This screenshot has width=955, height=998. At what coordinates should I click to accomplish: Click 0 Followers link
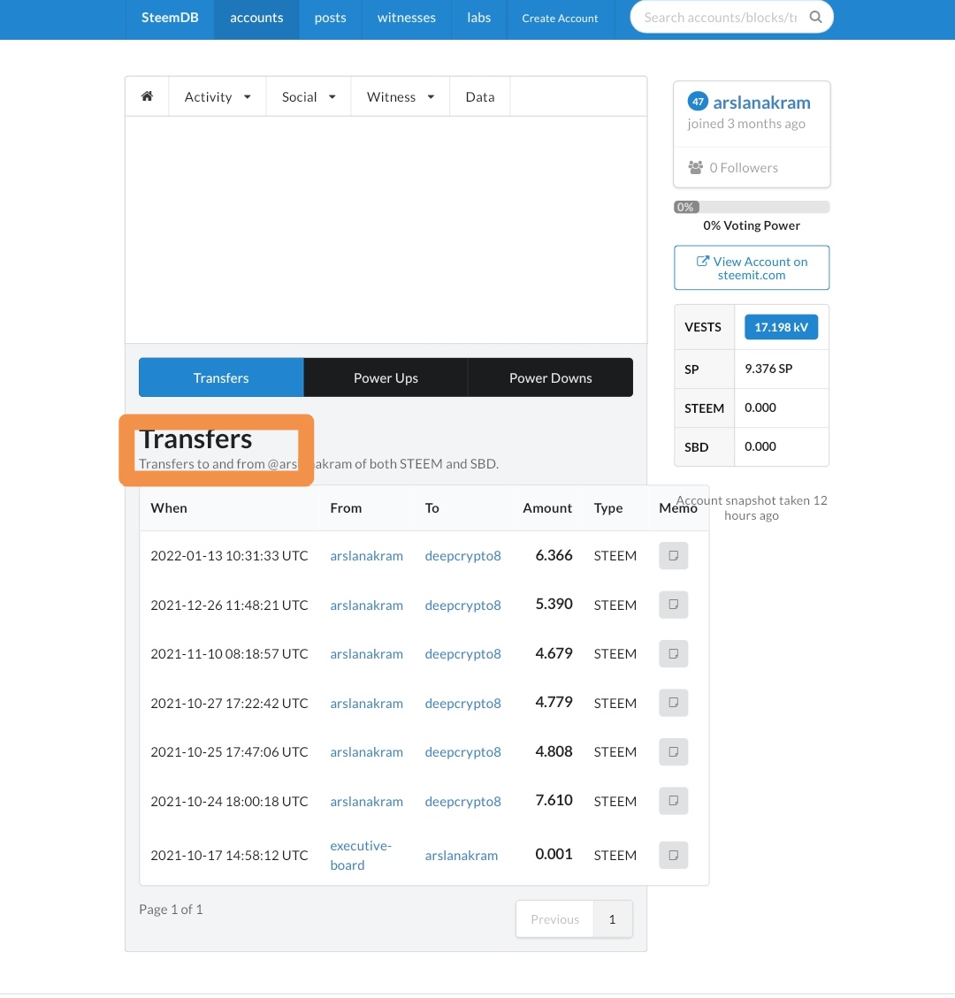pos(744,167)
